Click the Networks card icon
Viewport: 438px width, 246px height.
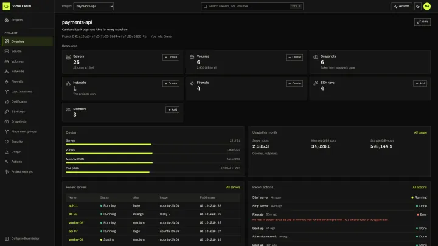(x=68, y=83)
